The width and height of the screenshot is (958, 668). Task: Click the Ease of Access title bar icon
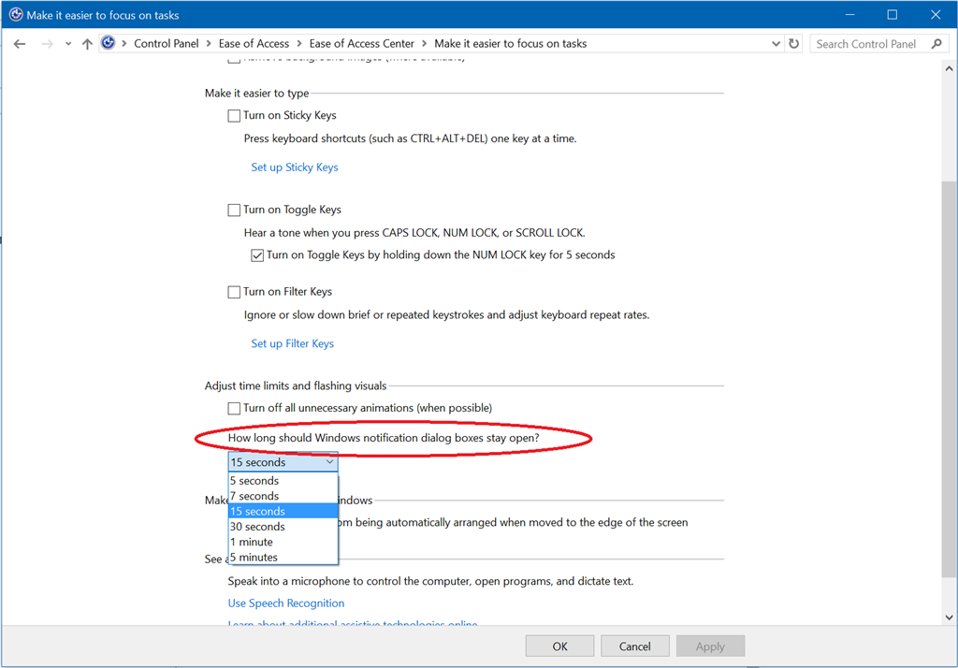click(x=16, y=15)
